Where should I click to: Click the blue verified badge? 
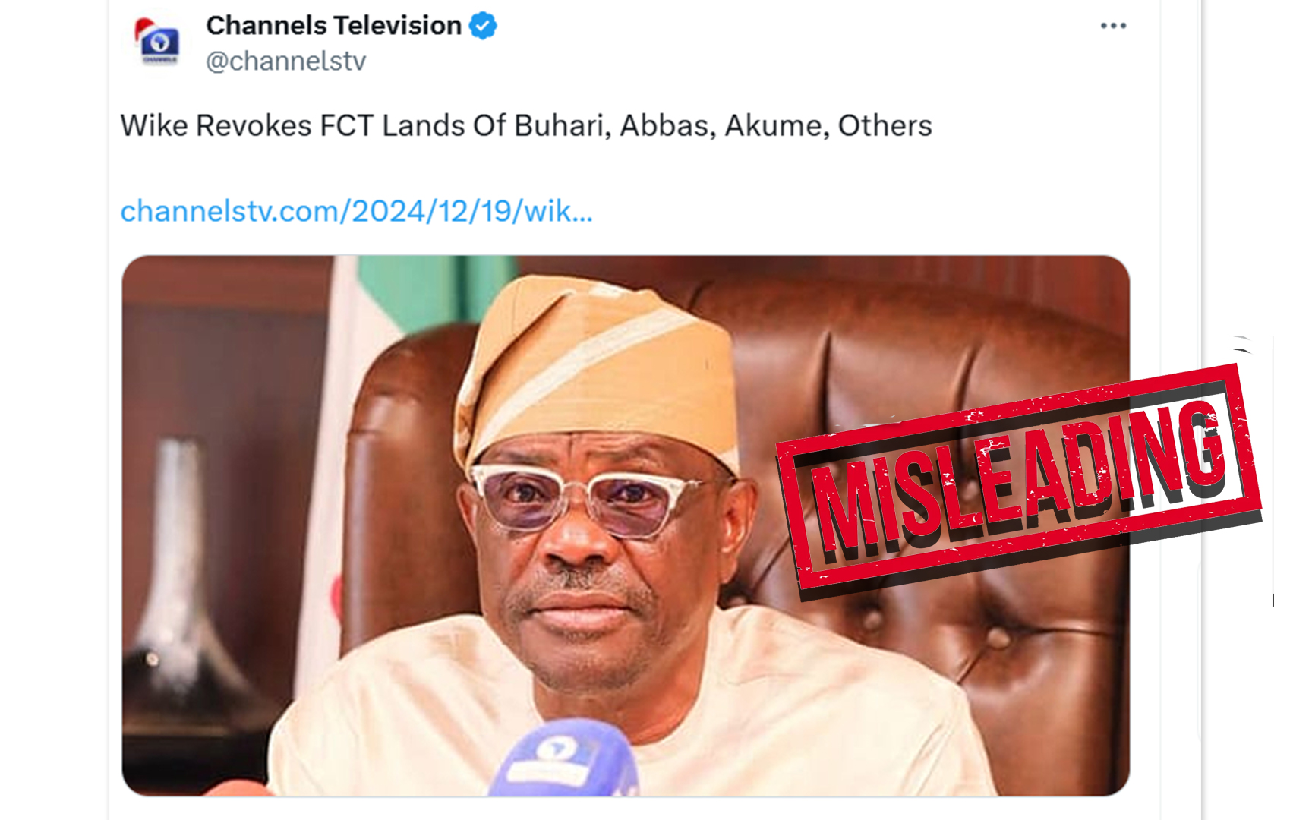(x=483, y=26)
